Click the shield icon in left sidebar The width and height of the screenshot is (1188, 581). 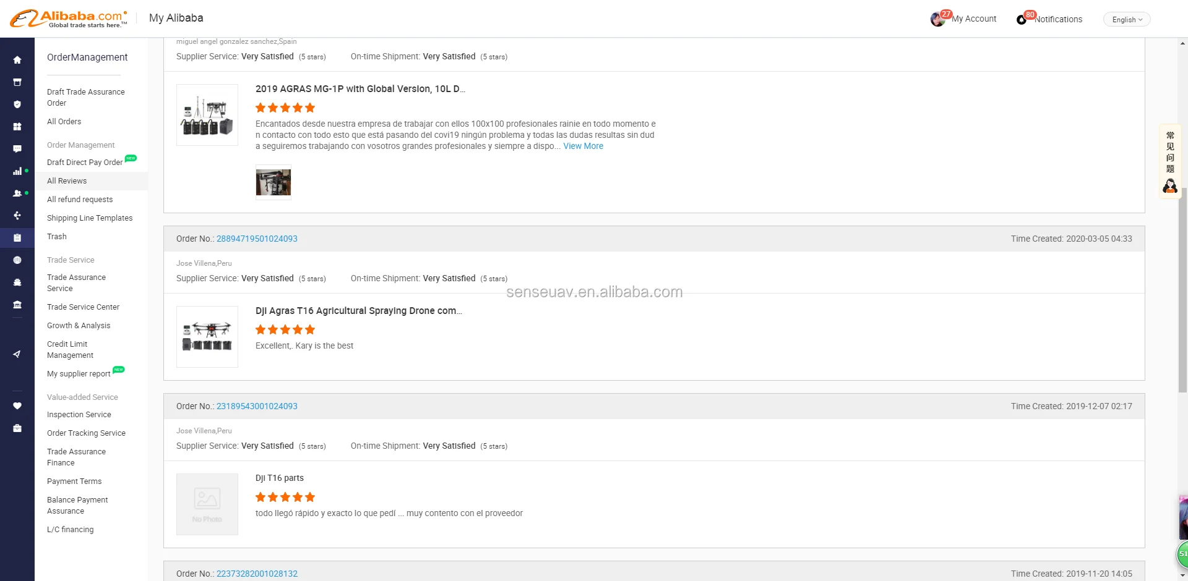point(17,104)
